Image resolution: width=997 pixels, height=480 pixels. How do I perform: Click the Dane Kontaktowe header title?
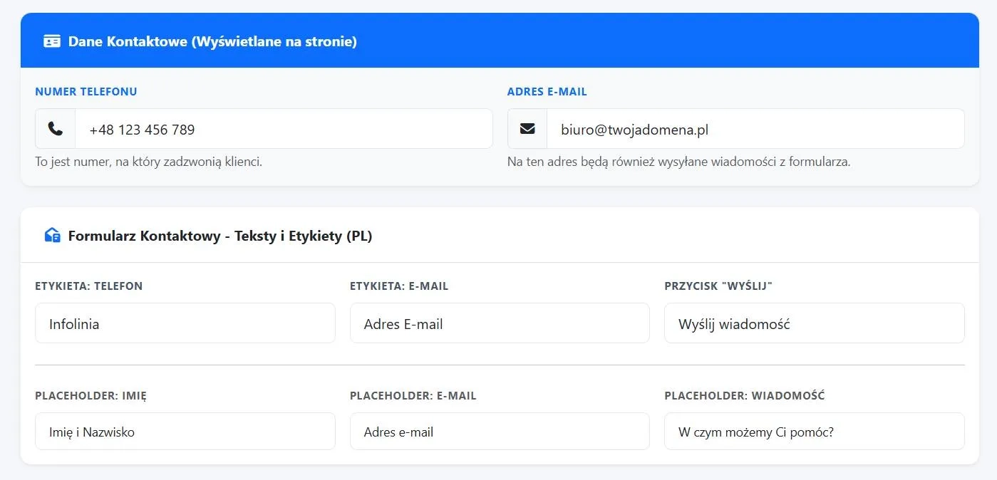[x=212, y=41]
